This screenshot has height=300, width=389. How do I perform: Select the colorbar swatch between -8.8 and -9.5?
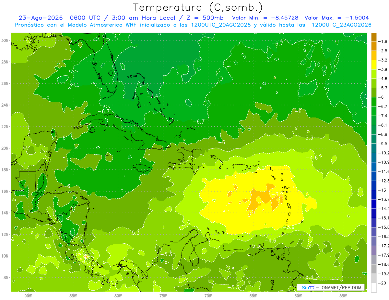click(x=374, y=139)
